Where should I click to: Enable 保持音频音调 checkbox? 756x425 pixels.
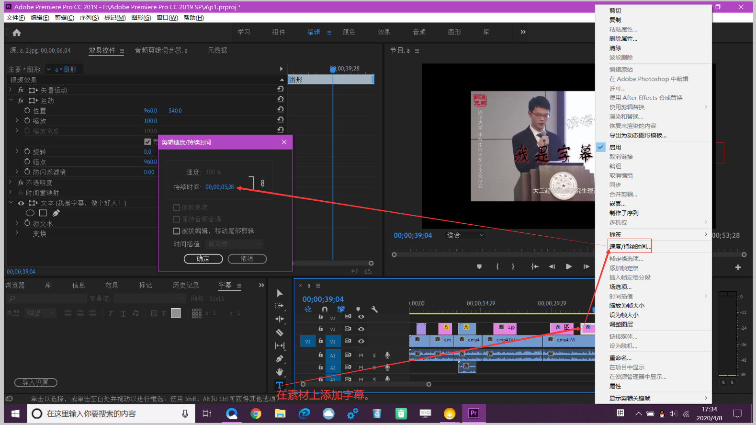pyautogui.click(x=176, y=219)
